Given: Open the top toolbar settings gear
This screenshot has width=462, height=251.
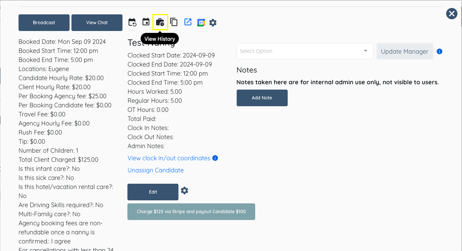Looking at the screenshot, I should tap(213, 23).
